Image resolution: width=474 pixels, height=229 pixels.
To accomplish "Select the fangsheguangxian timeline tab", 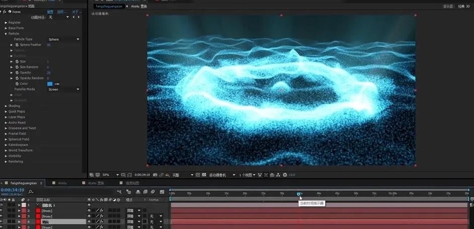I will pos(24,183).
